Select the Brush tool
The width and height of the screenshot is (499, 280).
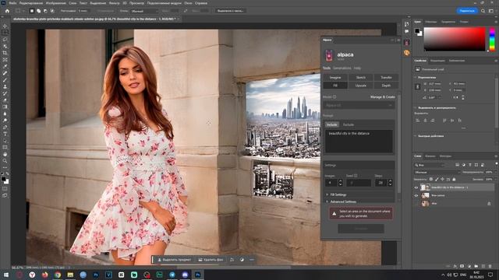coord(5,79)
